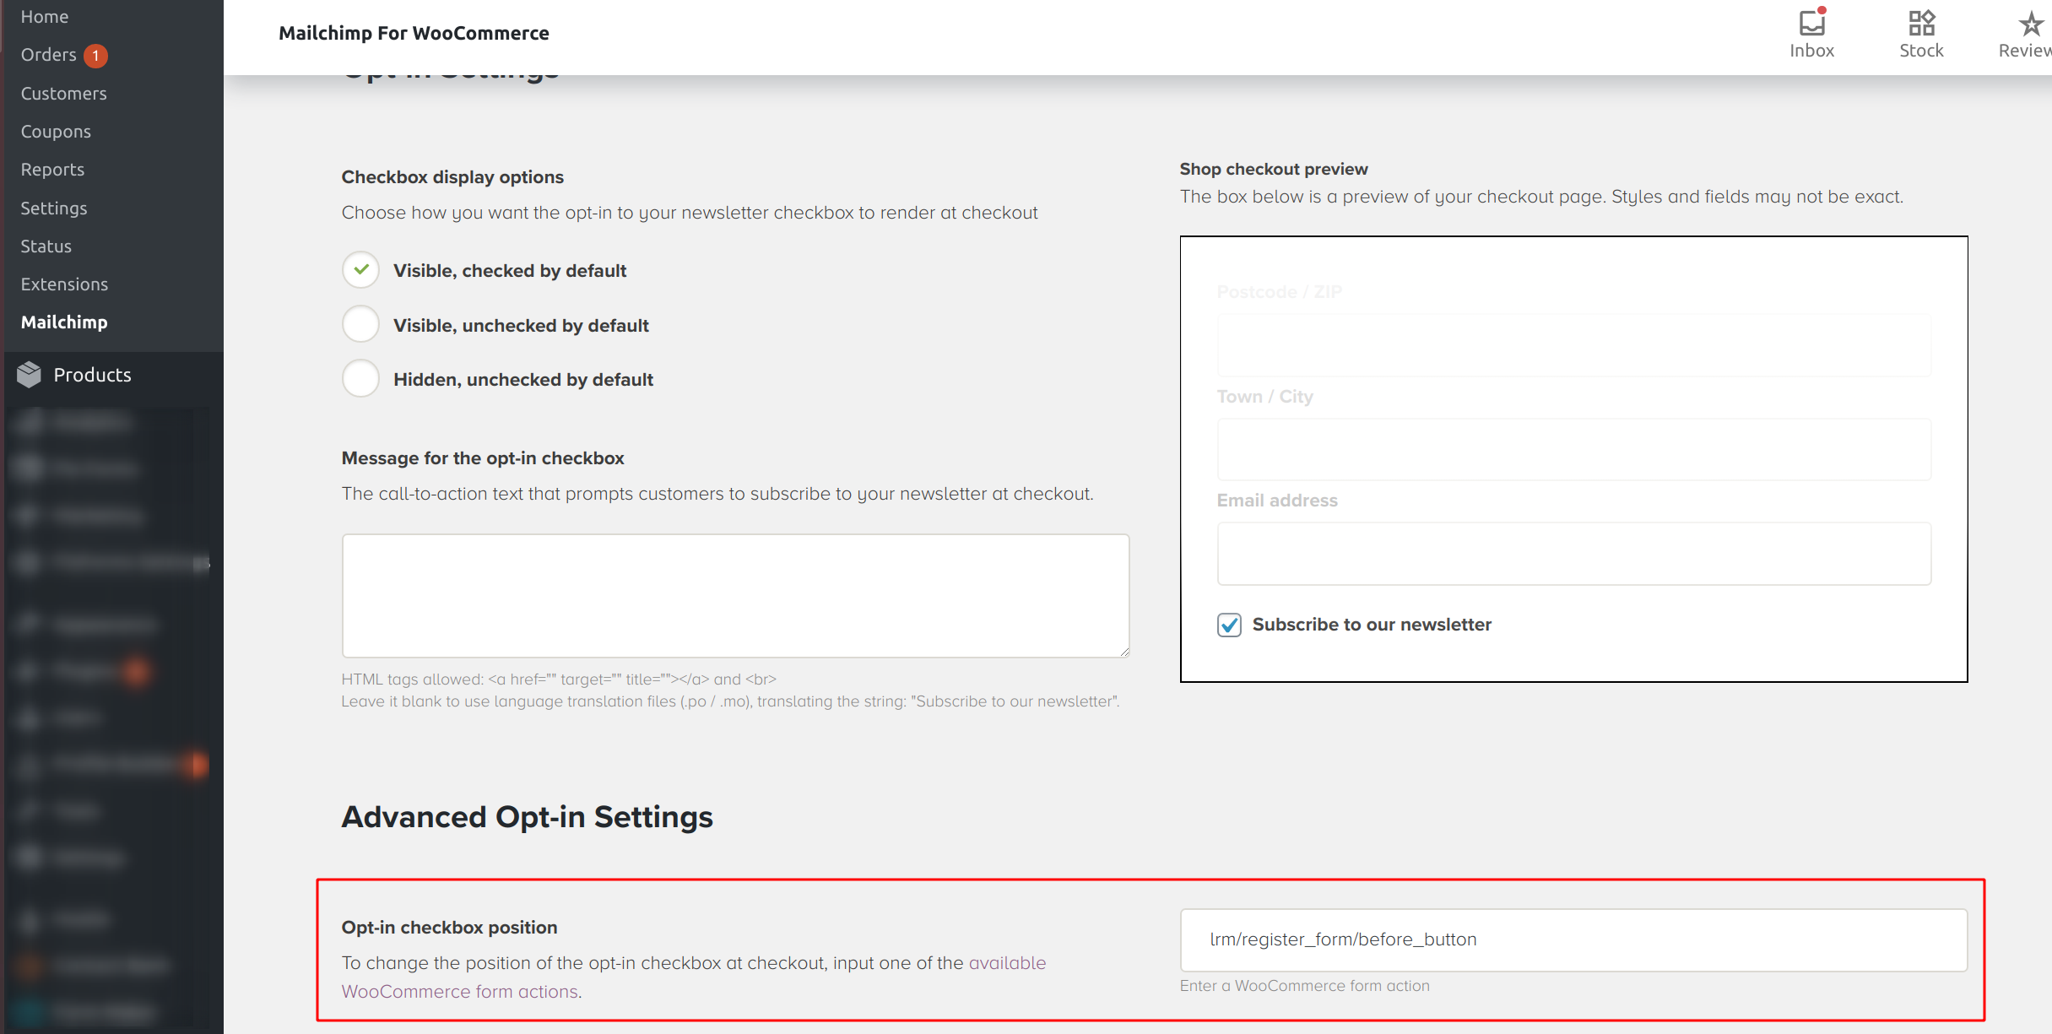Open the Coupons page
The height and width of the screenshot is (1034, 2052).
56,131
